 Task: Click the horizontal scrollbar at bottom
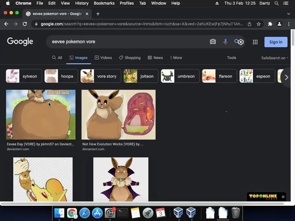(142, 204)
